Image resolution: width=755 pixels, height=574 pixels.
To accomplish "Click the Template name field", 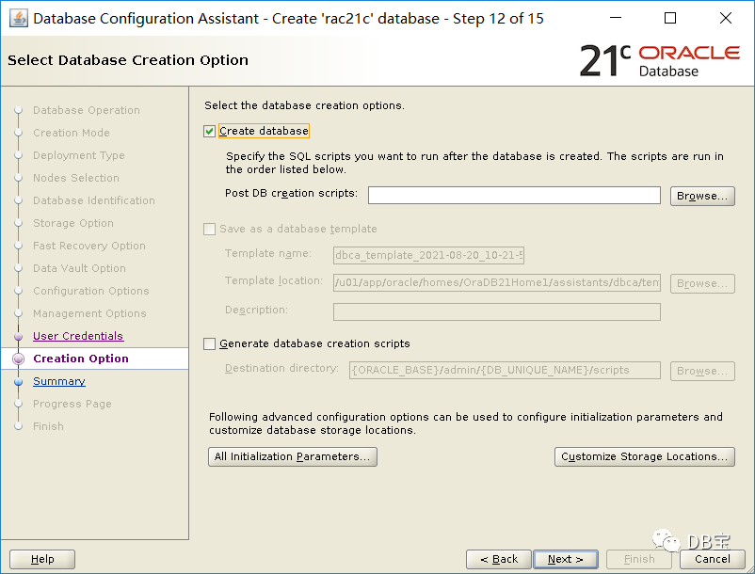I will pos(428,255).
